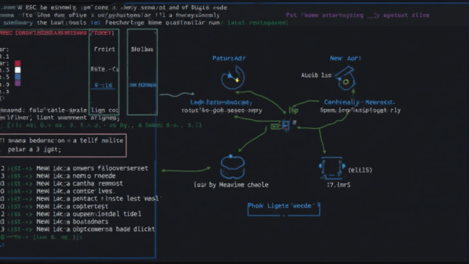
Task: Choose the purple color swatch
Action: (17, 83)
